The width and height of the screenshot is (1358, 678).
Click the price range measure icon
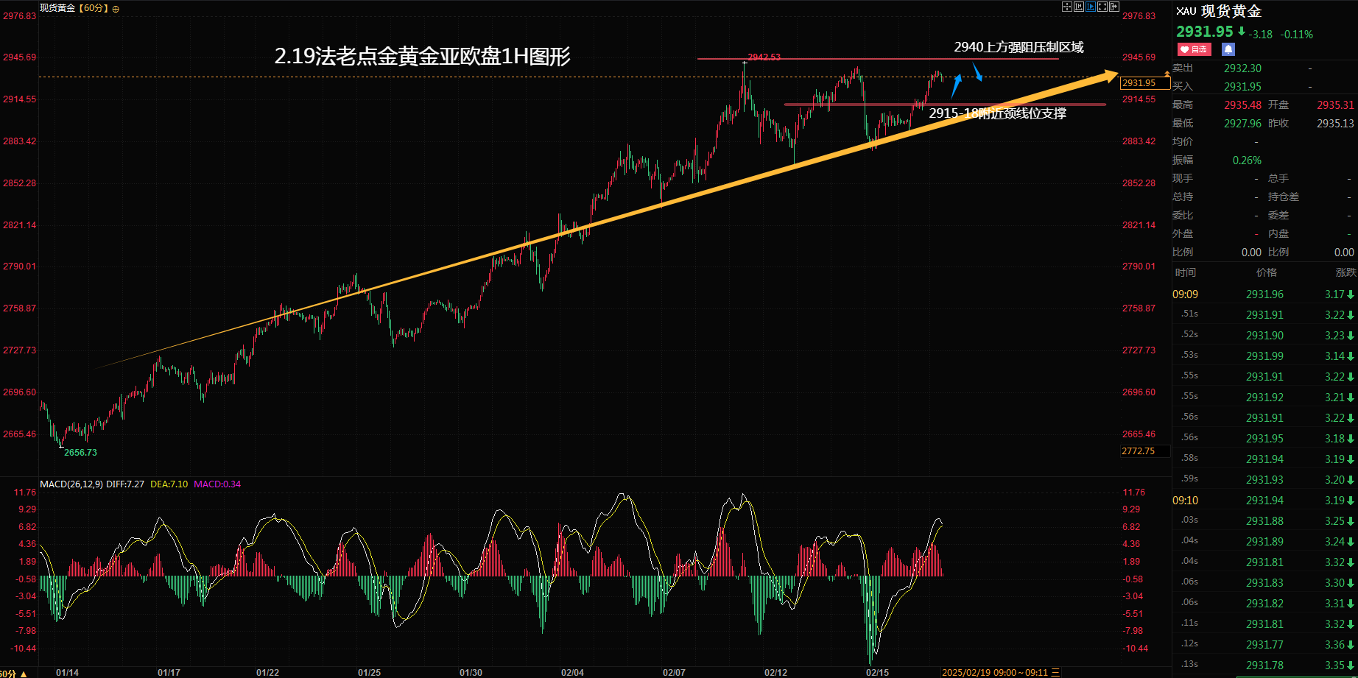point(1078,7)
